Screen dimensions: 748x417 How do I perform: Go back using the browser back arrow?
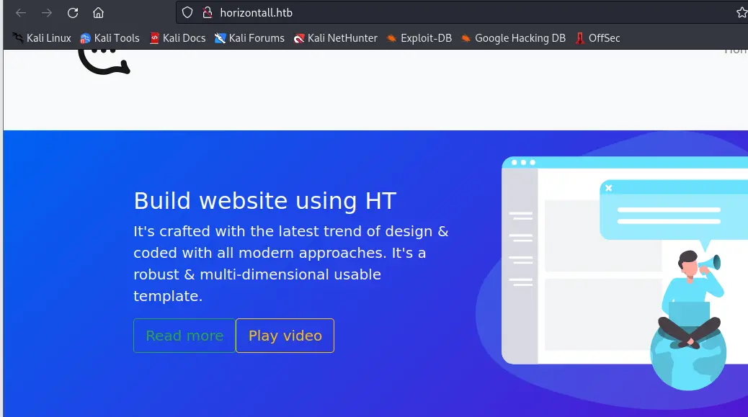[x=20, y=13]
